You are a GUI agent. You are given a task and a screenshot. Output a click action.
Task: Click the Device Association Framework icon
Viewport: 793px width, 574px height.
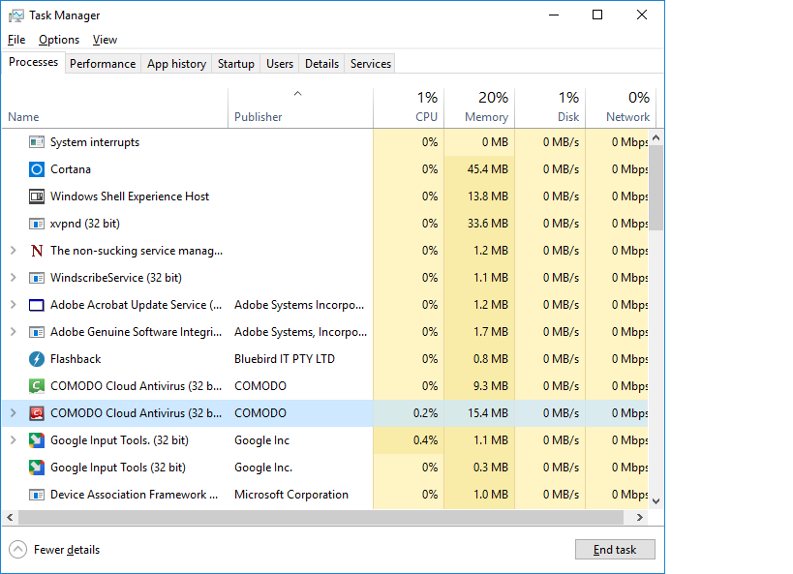click(x=37, y=495)
